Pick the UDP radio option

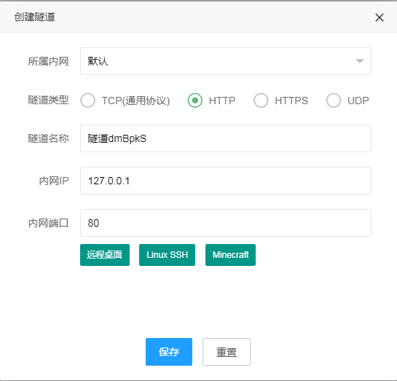coord(334,101)
